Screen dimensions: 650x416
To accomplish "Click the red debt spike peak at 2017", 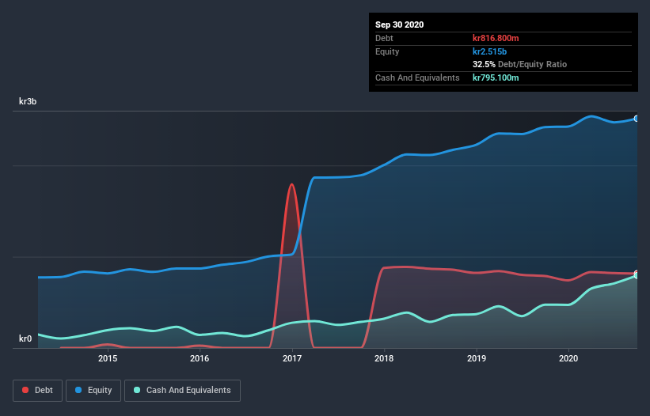I will (292, 184).
